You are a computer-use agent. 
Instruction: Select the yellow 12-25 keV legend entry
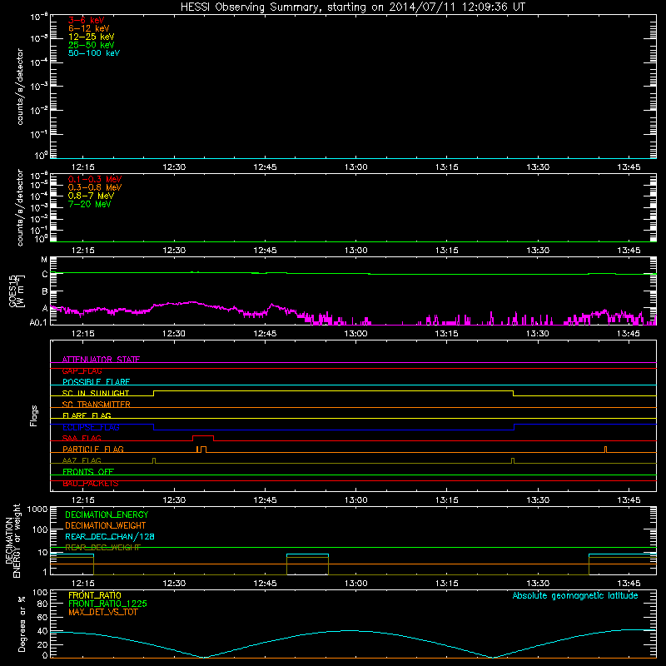point(92,37)
